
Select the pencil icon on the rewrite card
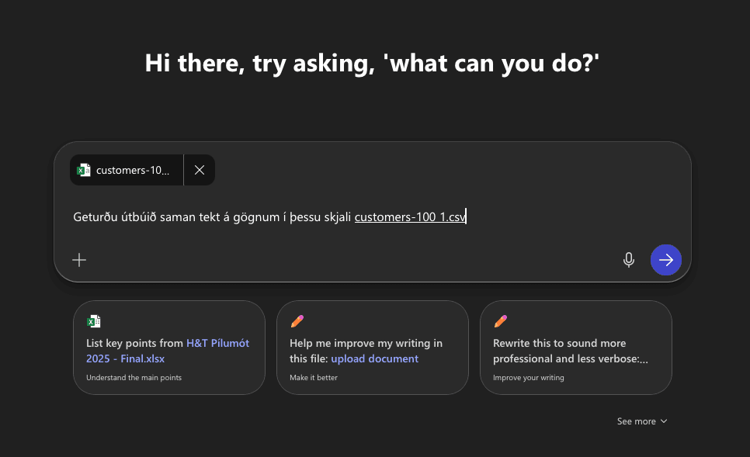(501, 320)
